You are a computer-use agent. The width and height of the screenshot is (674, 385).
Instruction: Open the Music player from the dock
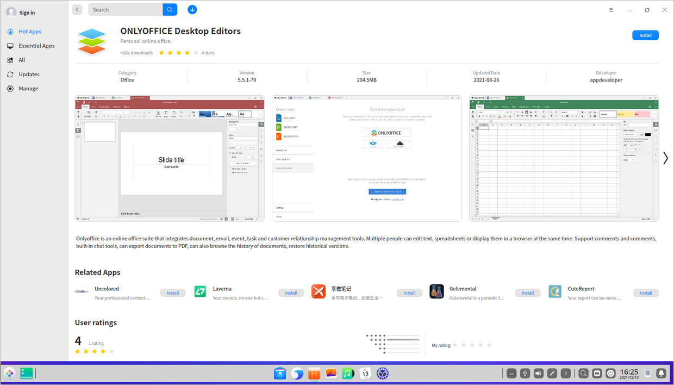pos(348,374)
